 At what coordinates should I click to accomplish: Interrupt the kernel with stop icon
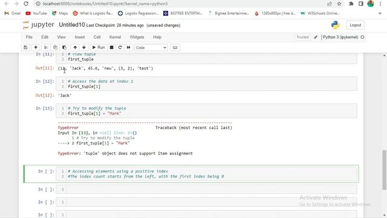click(111, 47)
